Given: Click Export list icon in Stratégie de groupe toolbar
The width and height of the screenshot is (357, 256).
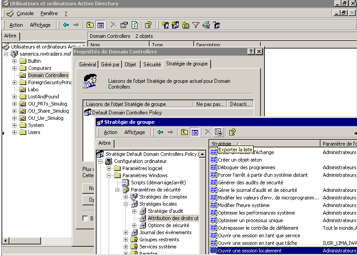Looking at the screenshot, I should 218,132.
